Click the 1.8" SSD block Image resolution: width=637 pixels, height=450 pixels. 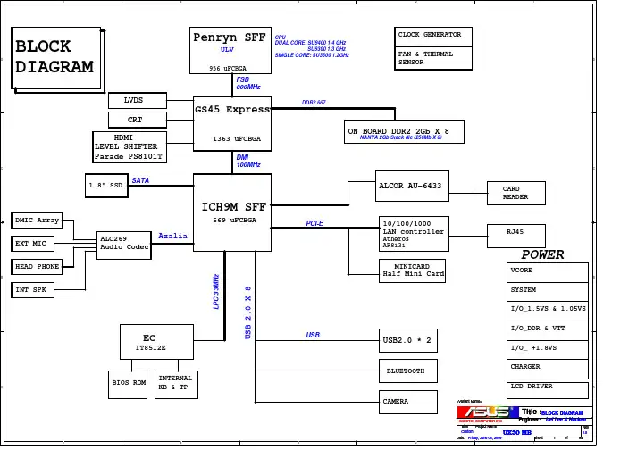pyautogui.click(x=107, y=186)
